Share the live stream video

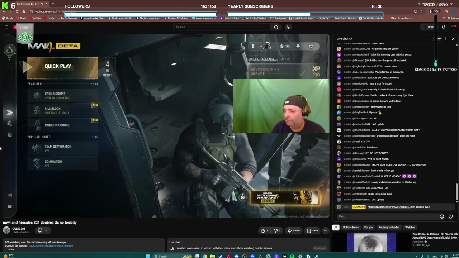294,231
